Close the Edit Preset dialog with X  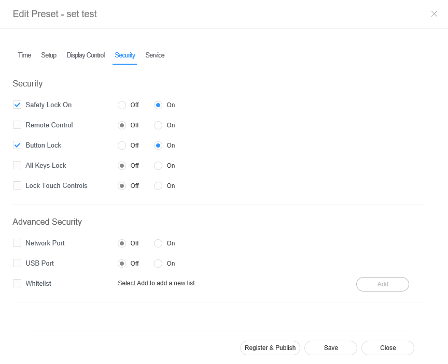434,14
